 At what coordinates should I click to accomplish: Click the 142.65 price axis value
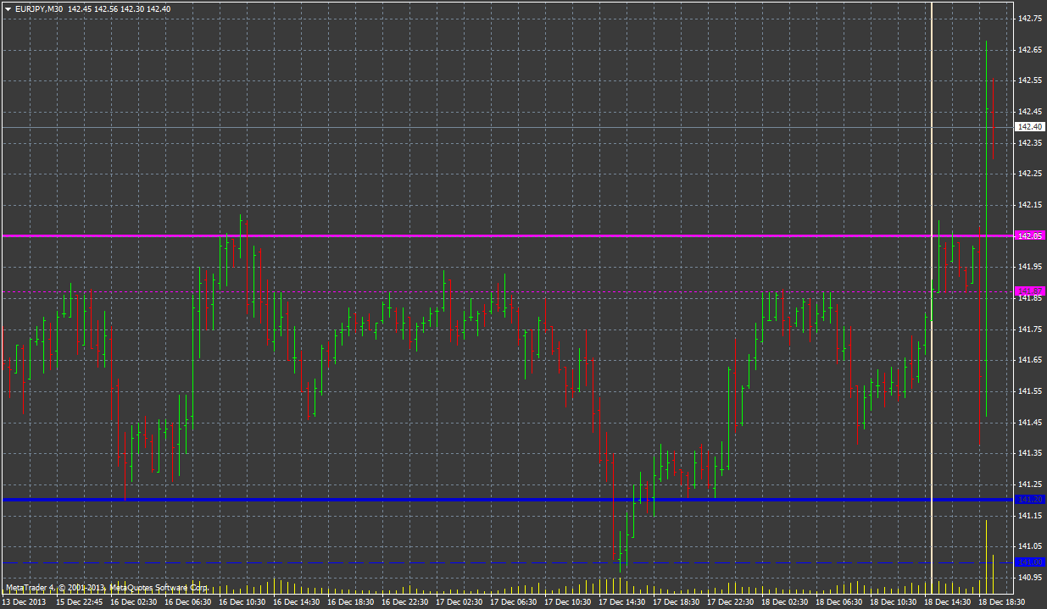click(1030, 49)
